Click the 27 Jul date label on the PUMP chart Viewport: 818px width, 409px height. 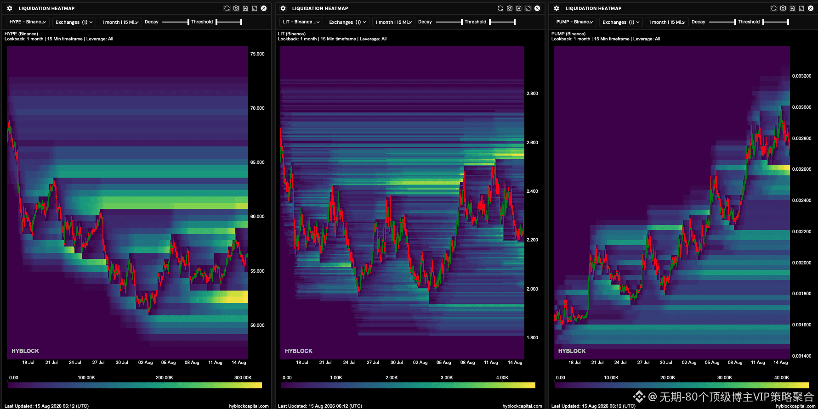click(643, 363)
